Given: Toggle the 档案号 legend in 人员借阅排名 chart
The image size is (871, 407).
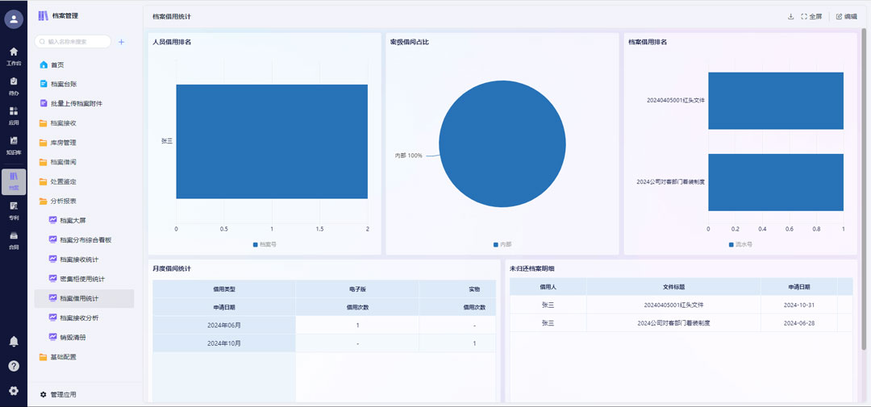Looking at the screenshot, I should [x=265, y=244].
